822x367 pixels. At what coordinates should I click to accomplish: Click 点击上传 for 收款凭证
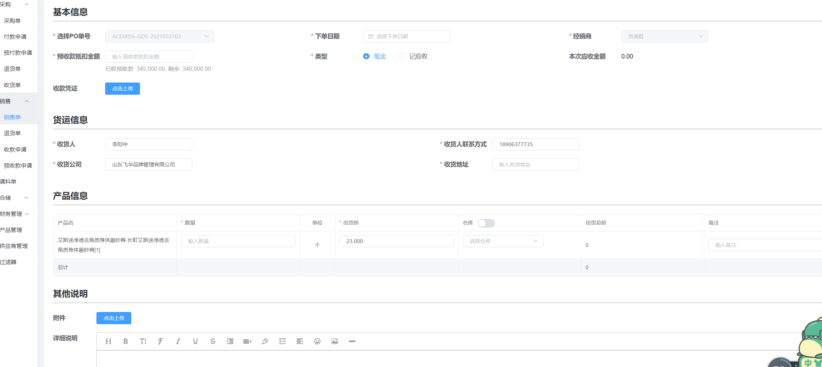(x=123, y=89)
